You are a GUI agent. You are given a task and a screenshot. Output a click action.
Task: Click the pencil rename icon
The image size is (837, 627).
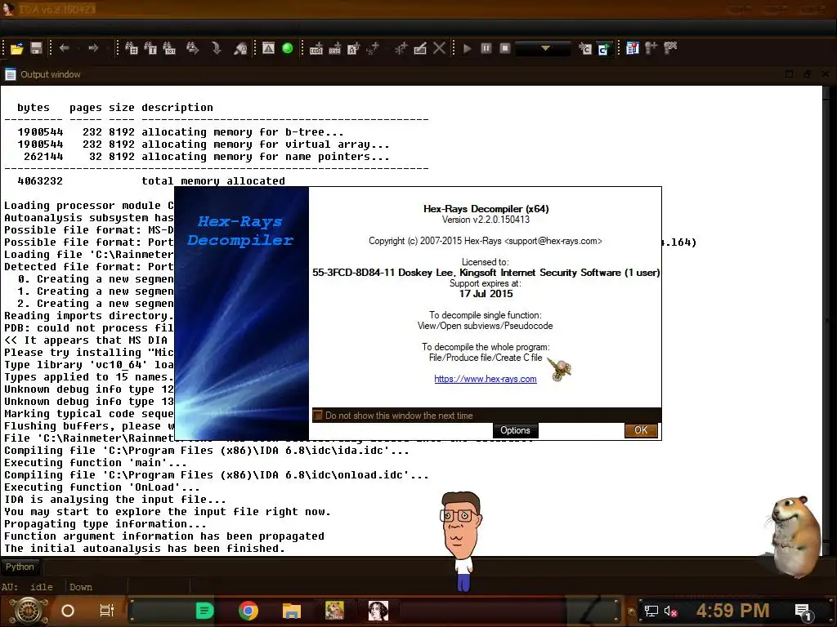[420, 48]
